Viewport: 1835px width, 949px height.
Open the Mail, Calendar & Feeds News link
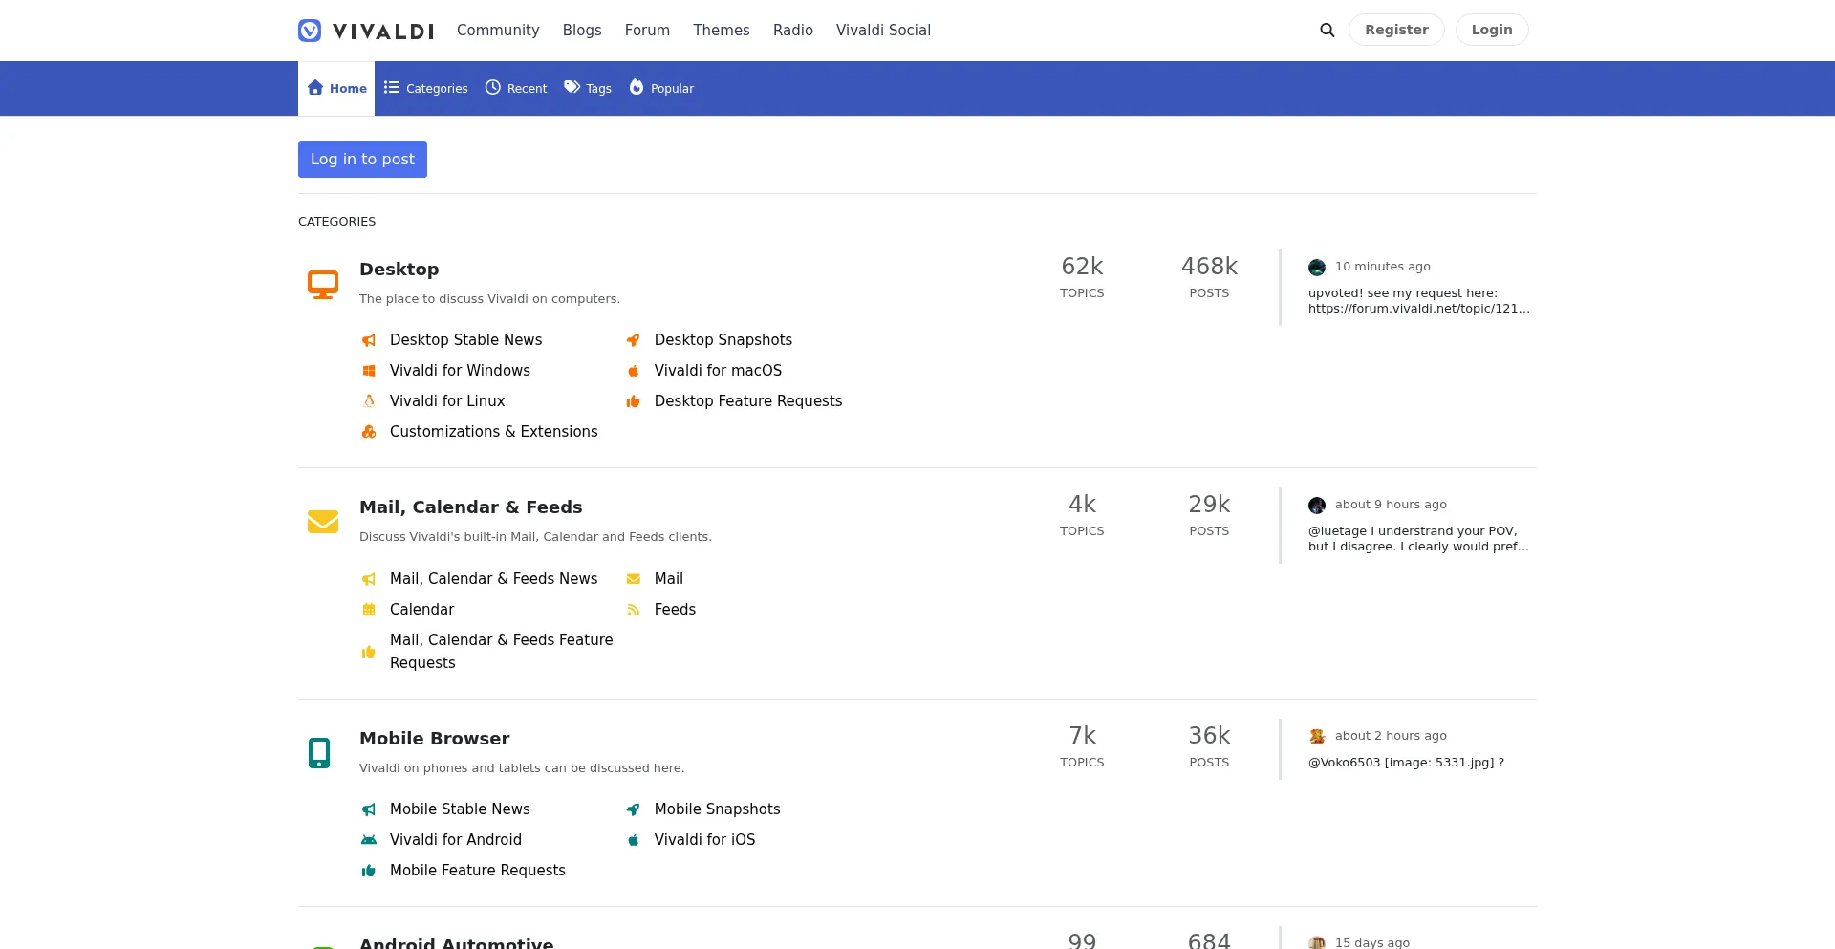[494, 579]
